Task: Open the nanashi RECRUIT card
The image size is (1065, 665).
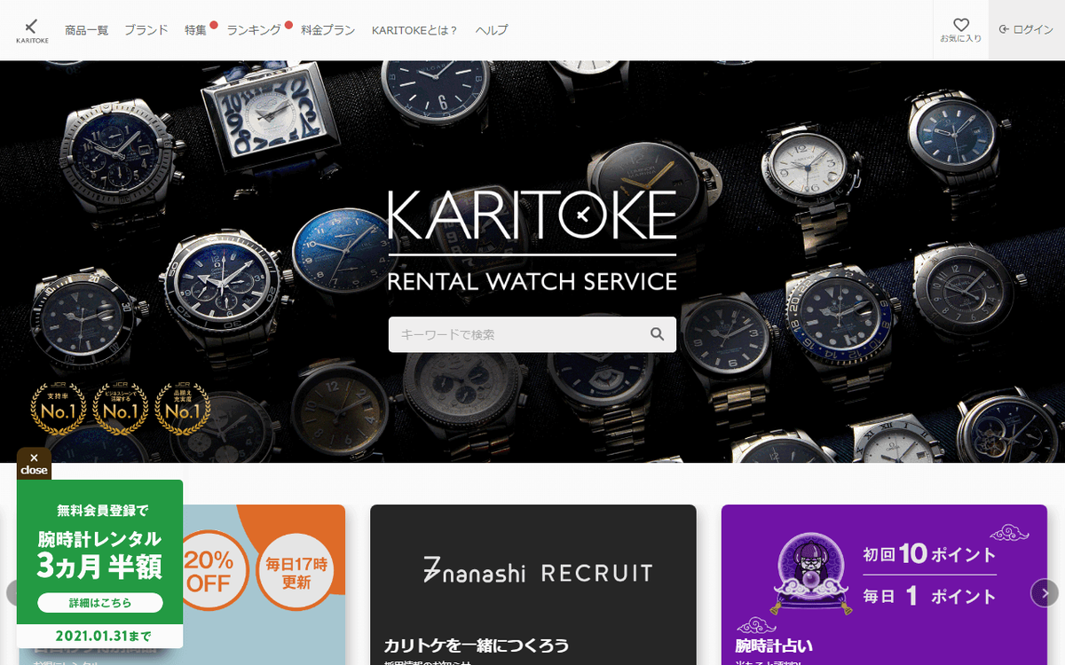Action: pyautogui.click(x=533, y=584)
